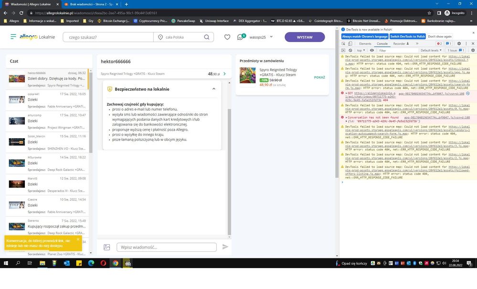
Task: Click the console live expression eye icon
Action: pyautogui.click(x=372, y=51)
